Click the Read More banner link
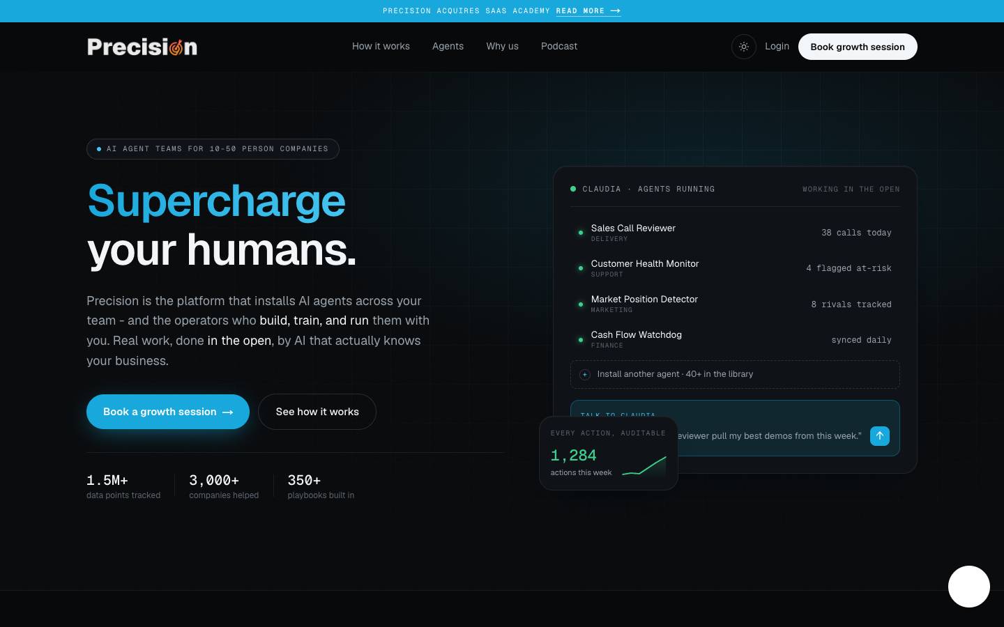The image size is (1004, 627). click(x=588, y=11)
